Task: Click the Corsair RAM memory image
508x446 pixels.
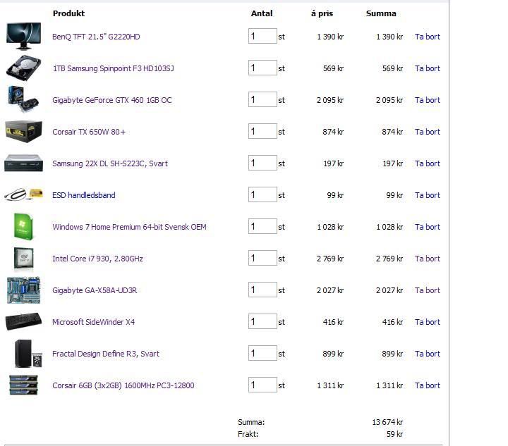Action: 23,385
